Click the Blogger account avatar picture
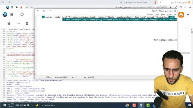The width and height of the screenshot is (193, 108). [5, 14]
